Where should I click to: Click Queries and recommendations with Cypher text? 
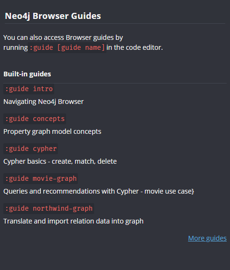coord(71,191)
